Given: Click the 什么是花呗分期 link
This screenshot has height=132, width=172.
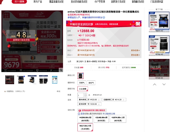Looking at the screenshot, I should (109, 114).
